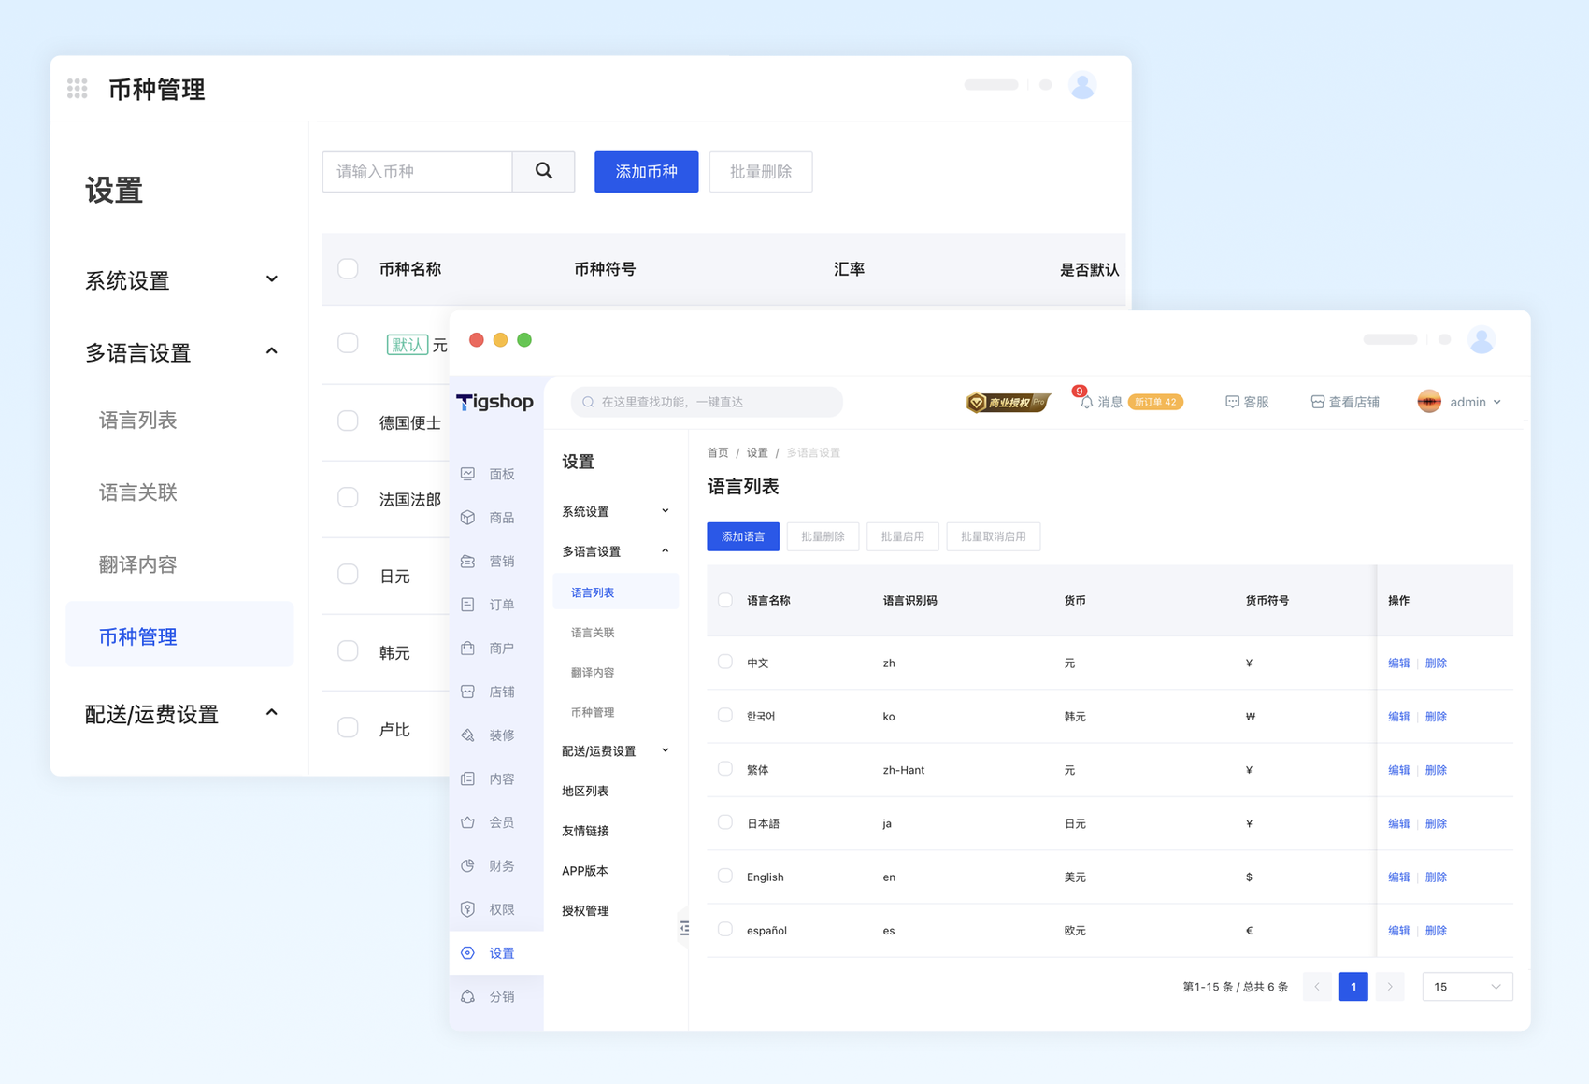Tick the checkbox for English language row
This screenshot has height=1084, width=1589.
pyautogui.click(x=725, y=876)
